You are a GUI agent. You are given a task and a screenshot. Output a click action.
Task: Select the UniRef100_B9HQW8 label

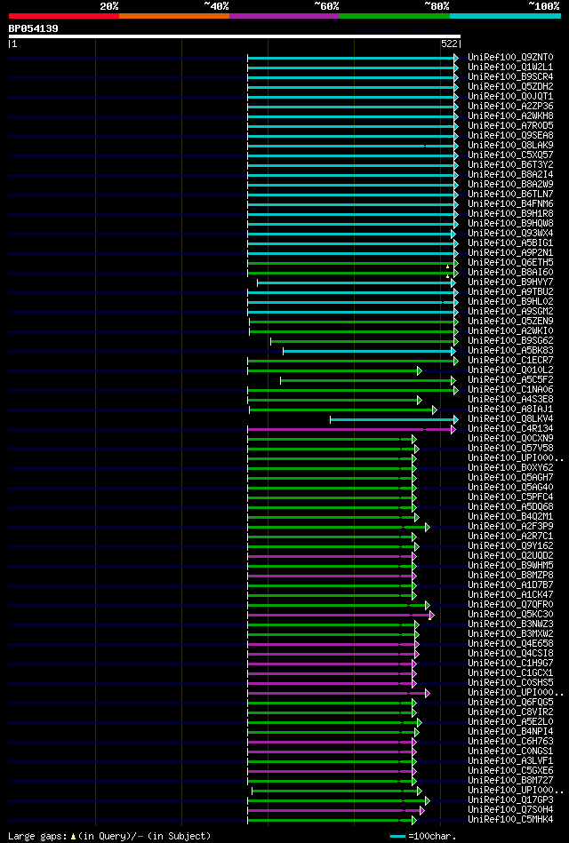click(510, 223)
